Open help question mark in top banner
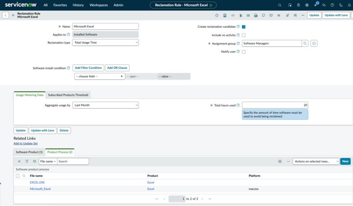 332,5
